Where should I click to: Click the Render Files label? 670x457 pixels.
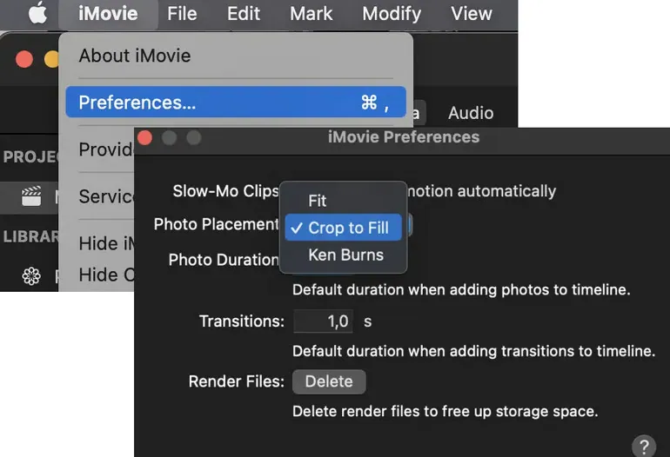pyautogui.click(x=237, y=381)
